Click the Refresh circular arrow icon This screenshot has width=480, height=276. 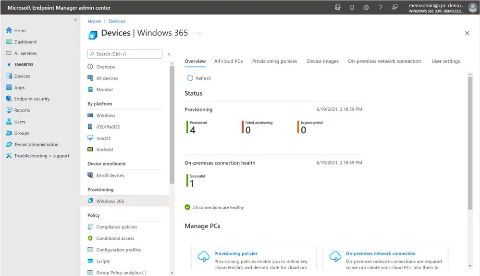(x=190, y=78)
